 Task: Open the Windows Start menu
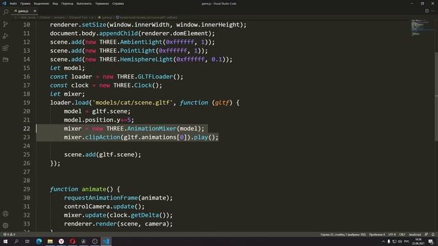point(5,241)
